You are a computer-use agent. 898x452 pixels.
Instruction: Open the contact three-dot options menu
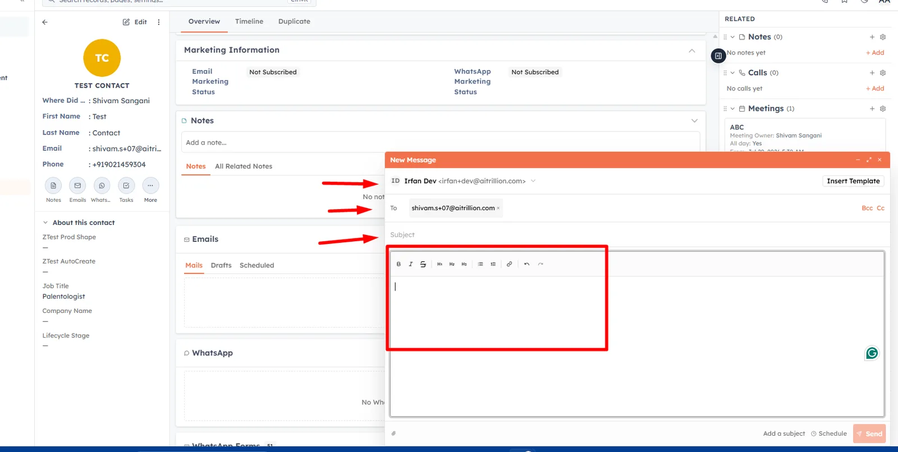click(x=159, y=22)
